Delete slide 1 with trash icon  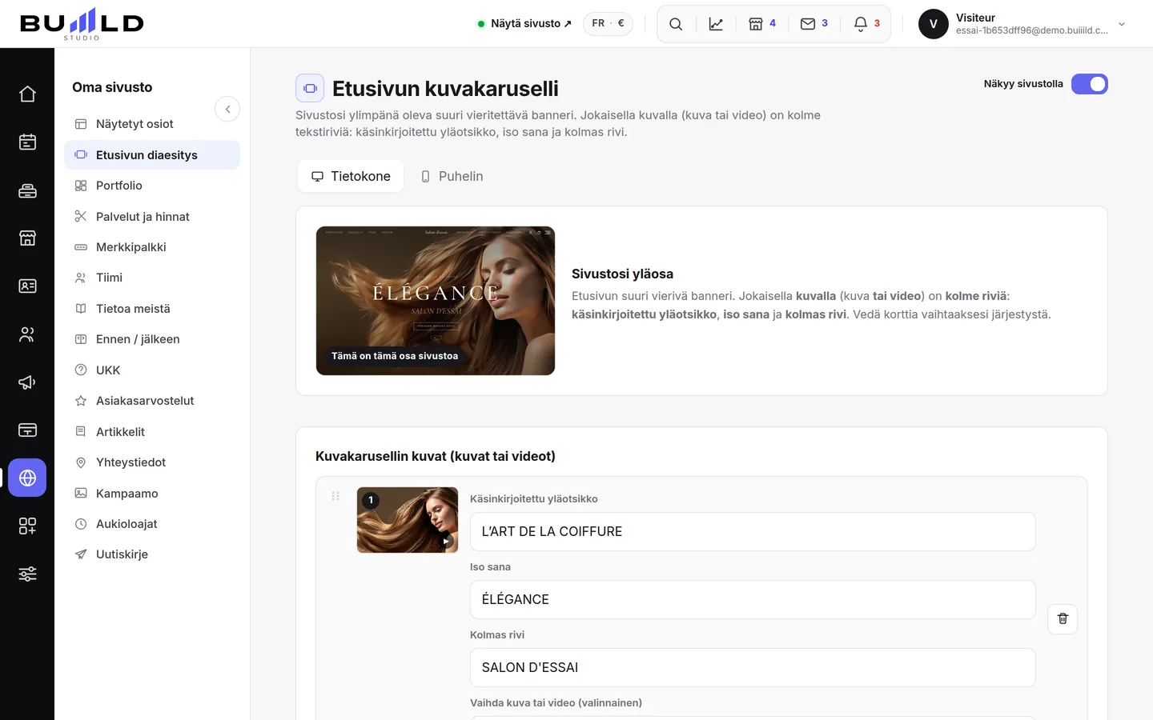coord(1063,618)
